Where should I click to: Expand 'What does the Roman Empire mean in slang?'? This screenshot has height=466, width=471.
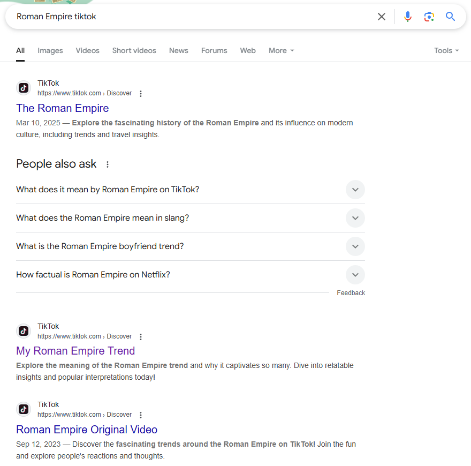point(355,218)
